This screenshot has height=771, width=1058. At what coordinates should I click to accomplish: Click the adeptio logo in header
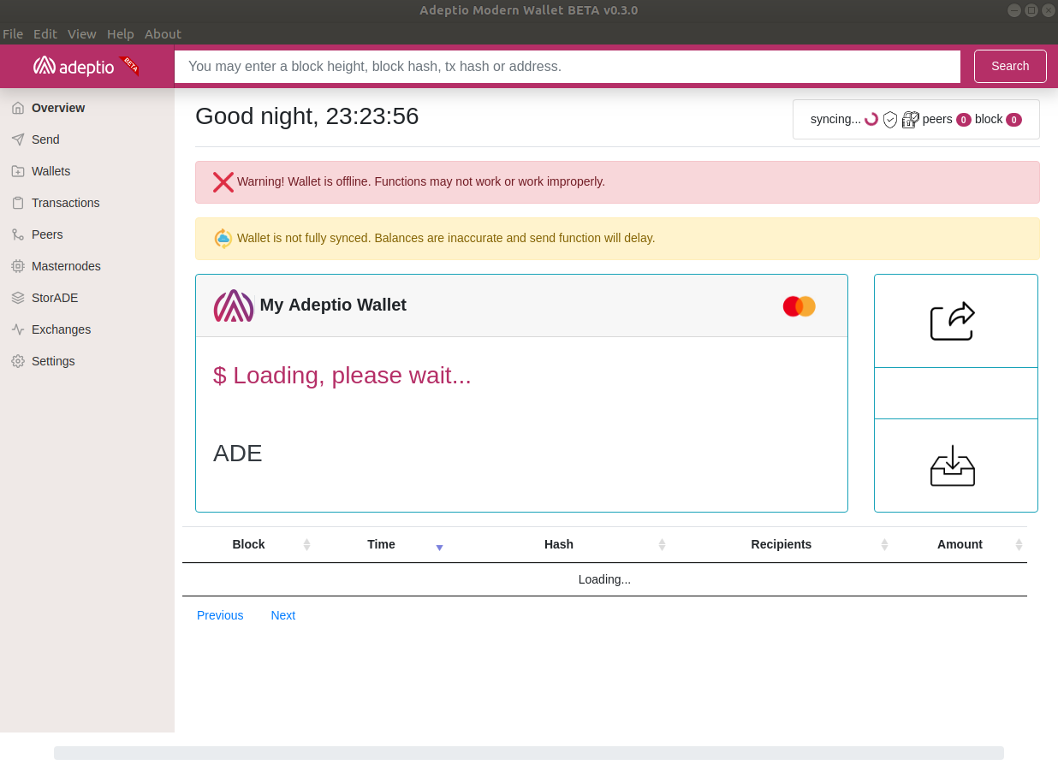click(x=86, y=66)
